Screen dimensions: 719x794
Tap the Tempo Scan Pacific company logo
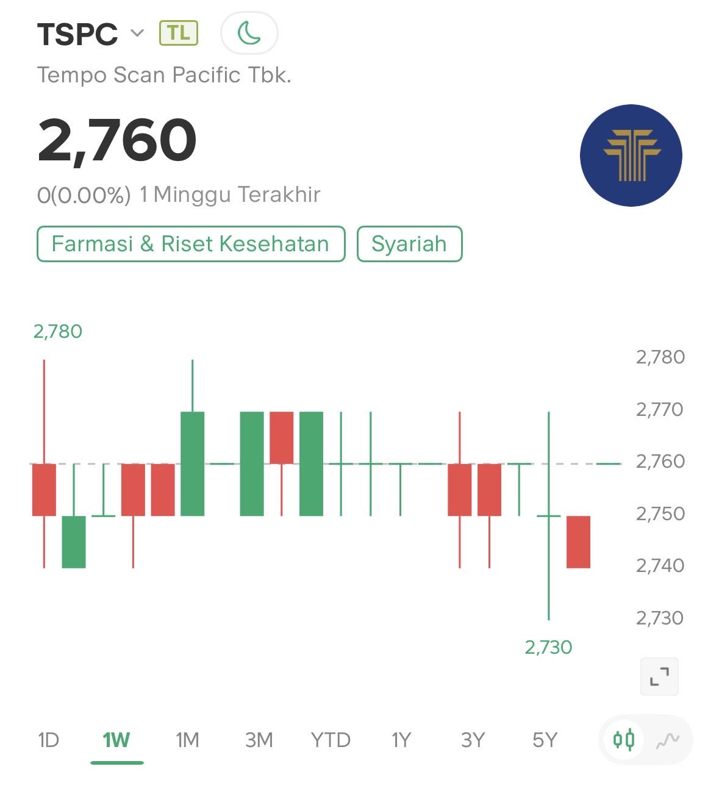coord(631,156)
